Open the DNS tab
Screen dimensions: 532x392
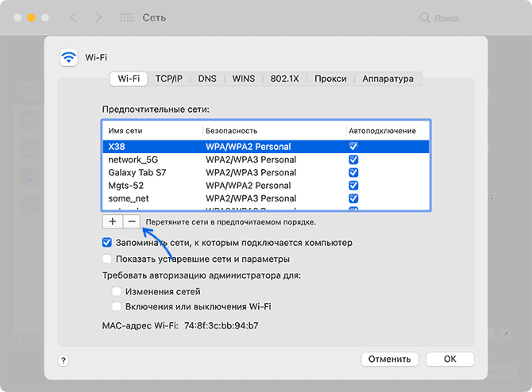[x=207, y=79]
